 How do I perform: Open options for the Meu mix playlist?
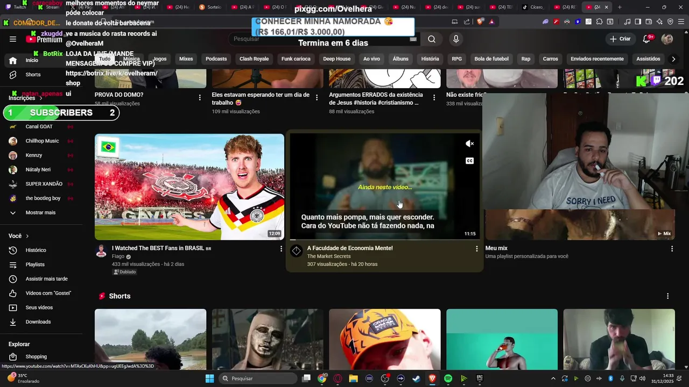tap(672, 249)
